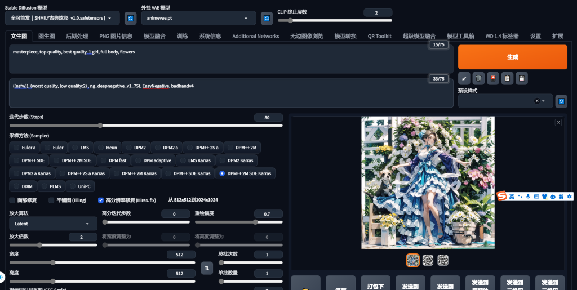The image size is (577, 290).
Task: Click the floppy disk save style icon
Action: (522, 78)
